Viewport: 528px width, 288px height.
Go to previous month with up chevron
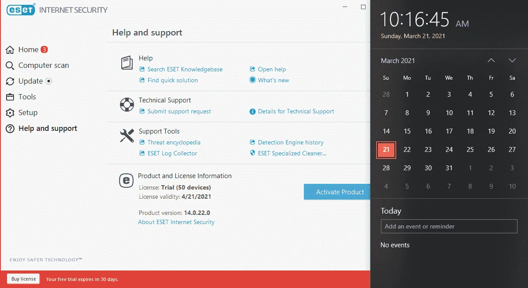(x=491, y=60)
